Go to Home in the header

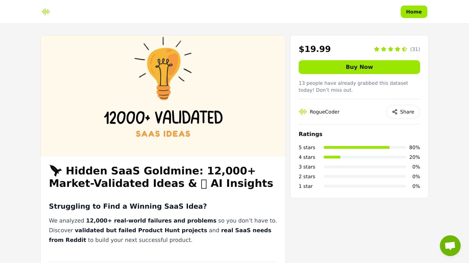tap(413, 12)
